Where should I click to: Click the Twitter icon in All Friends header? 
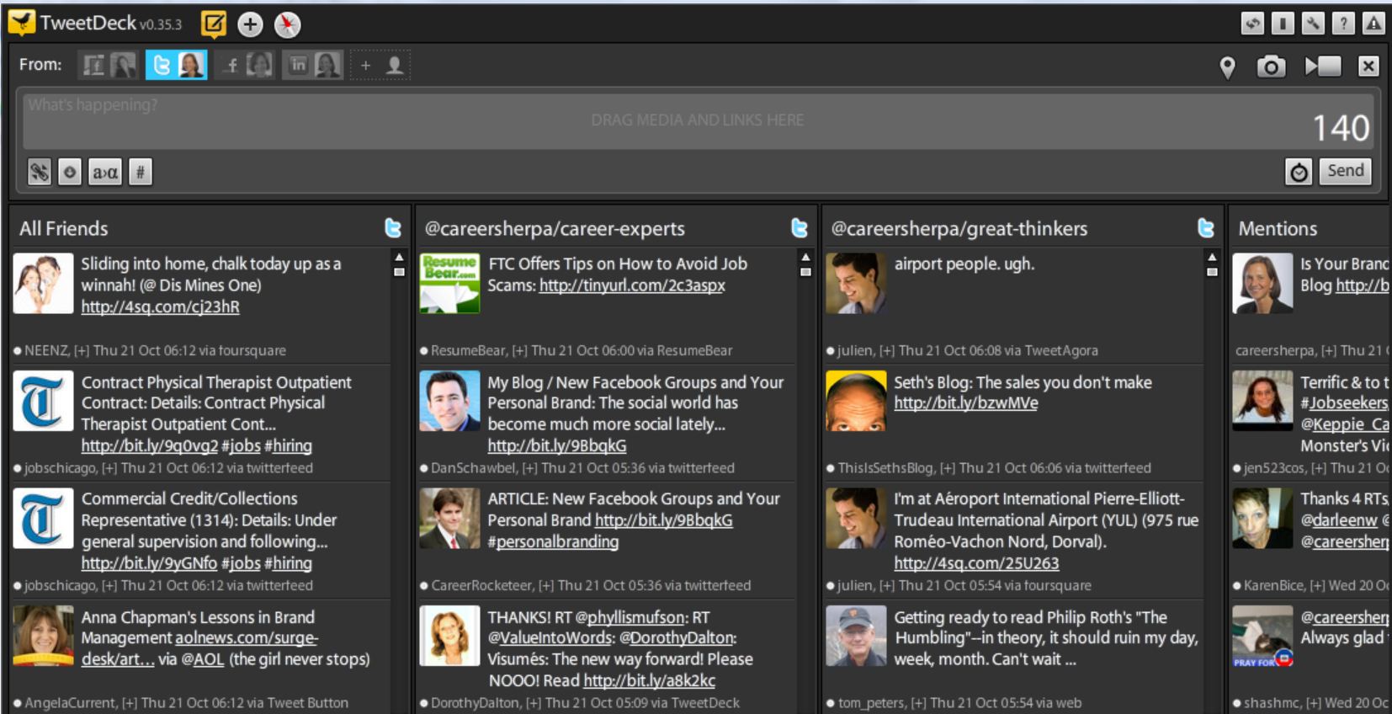pyautogui.click(x=393, y=228)
